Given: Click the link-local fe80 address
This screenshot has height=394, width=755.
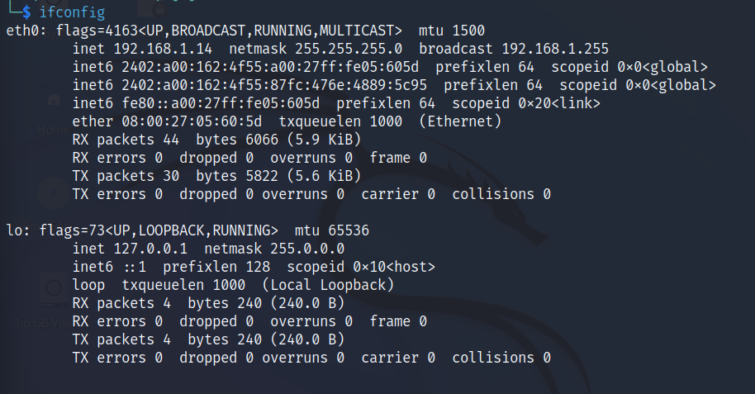Looking at the screenshot, I should [x=221, y=103].
